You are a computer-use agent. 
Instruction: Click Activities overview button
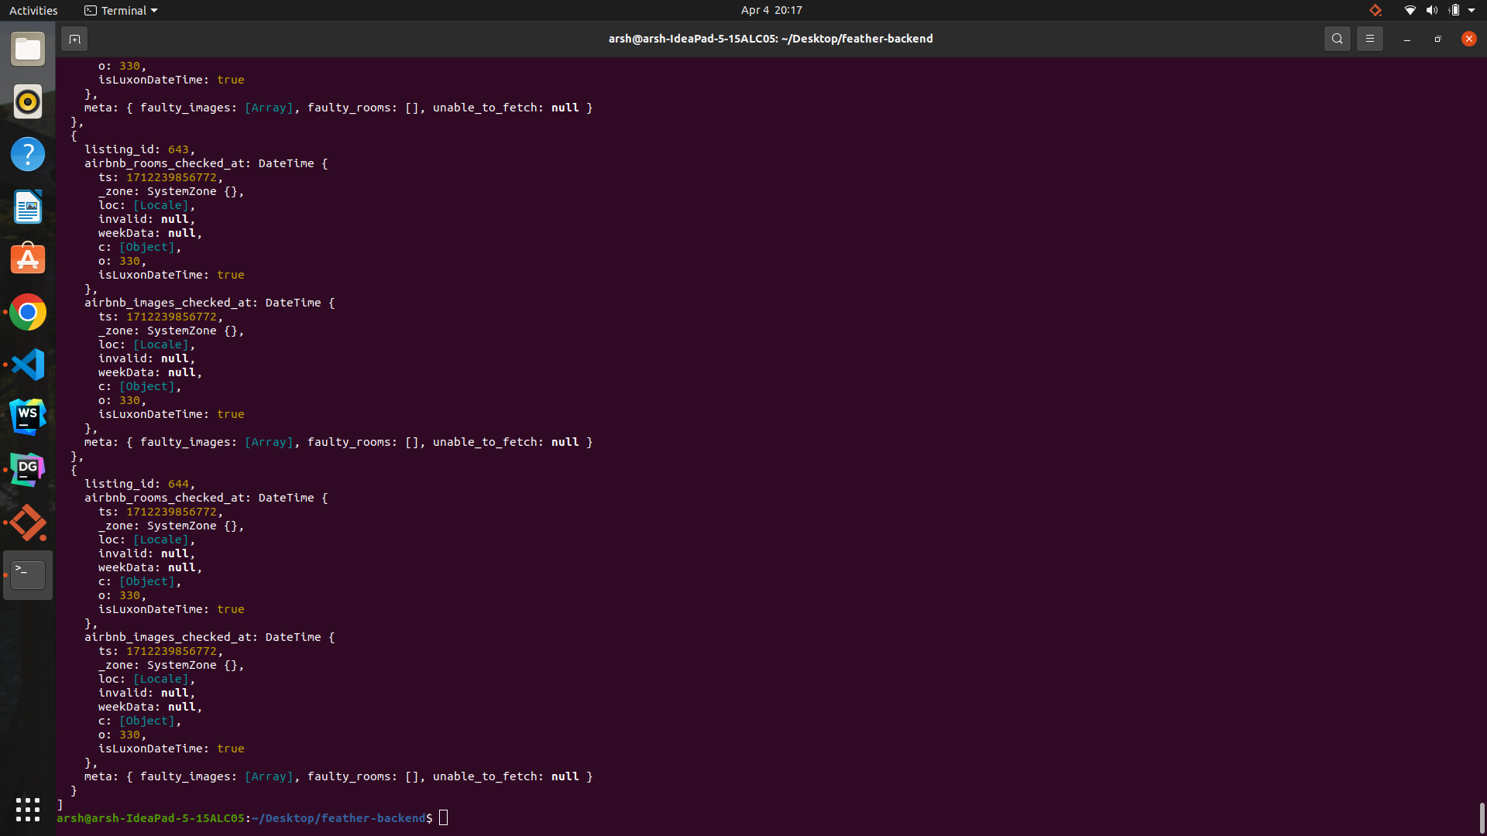tap(33, 11)
